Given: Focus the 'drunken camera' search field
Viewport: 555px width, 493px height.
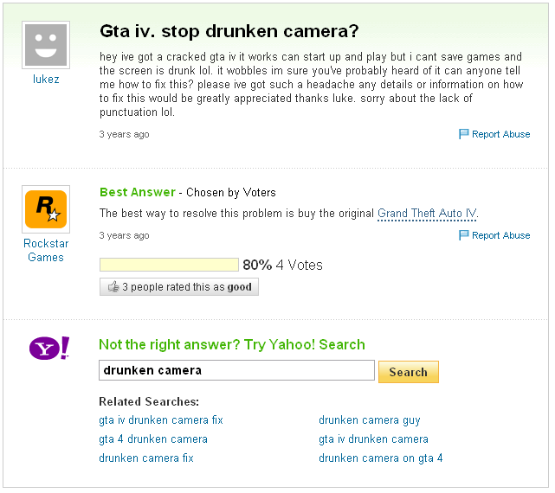Looking at the screenshot, I should pos(236,370).
